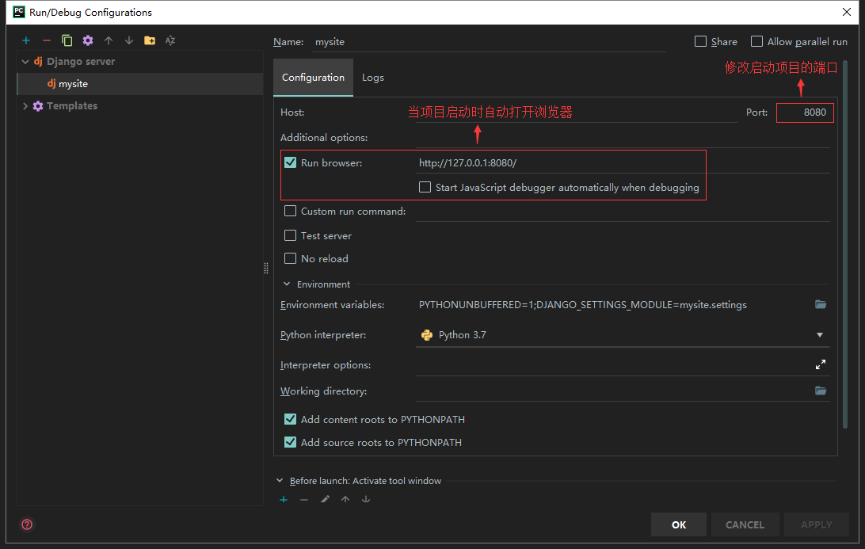Open the edit templates wrench-gear icon

click(x=88, y=40)
